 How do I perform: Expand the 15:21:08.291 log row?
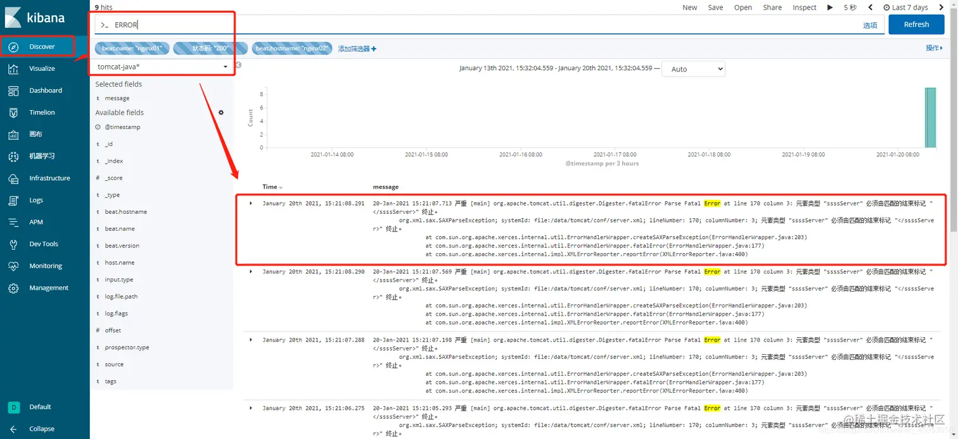(251, 203)
